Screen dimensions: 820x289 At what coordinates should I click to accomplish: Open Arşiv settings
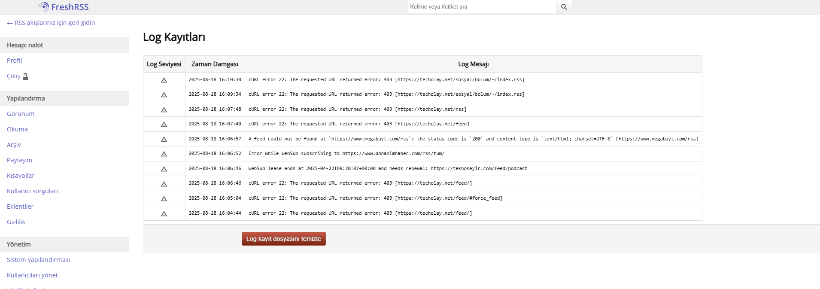click(x=14, y=145)
